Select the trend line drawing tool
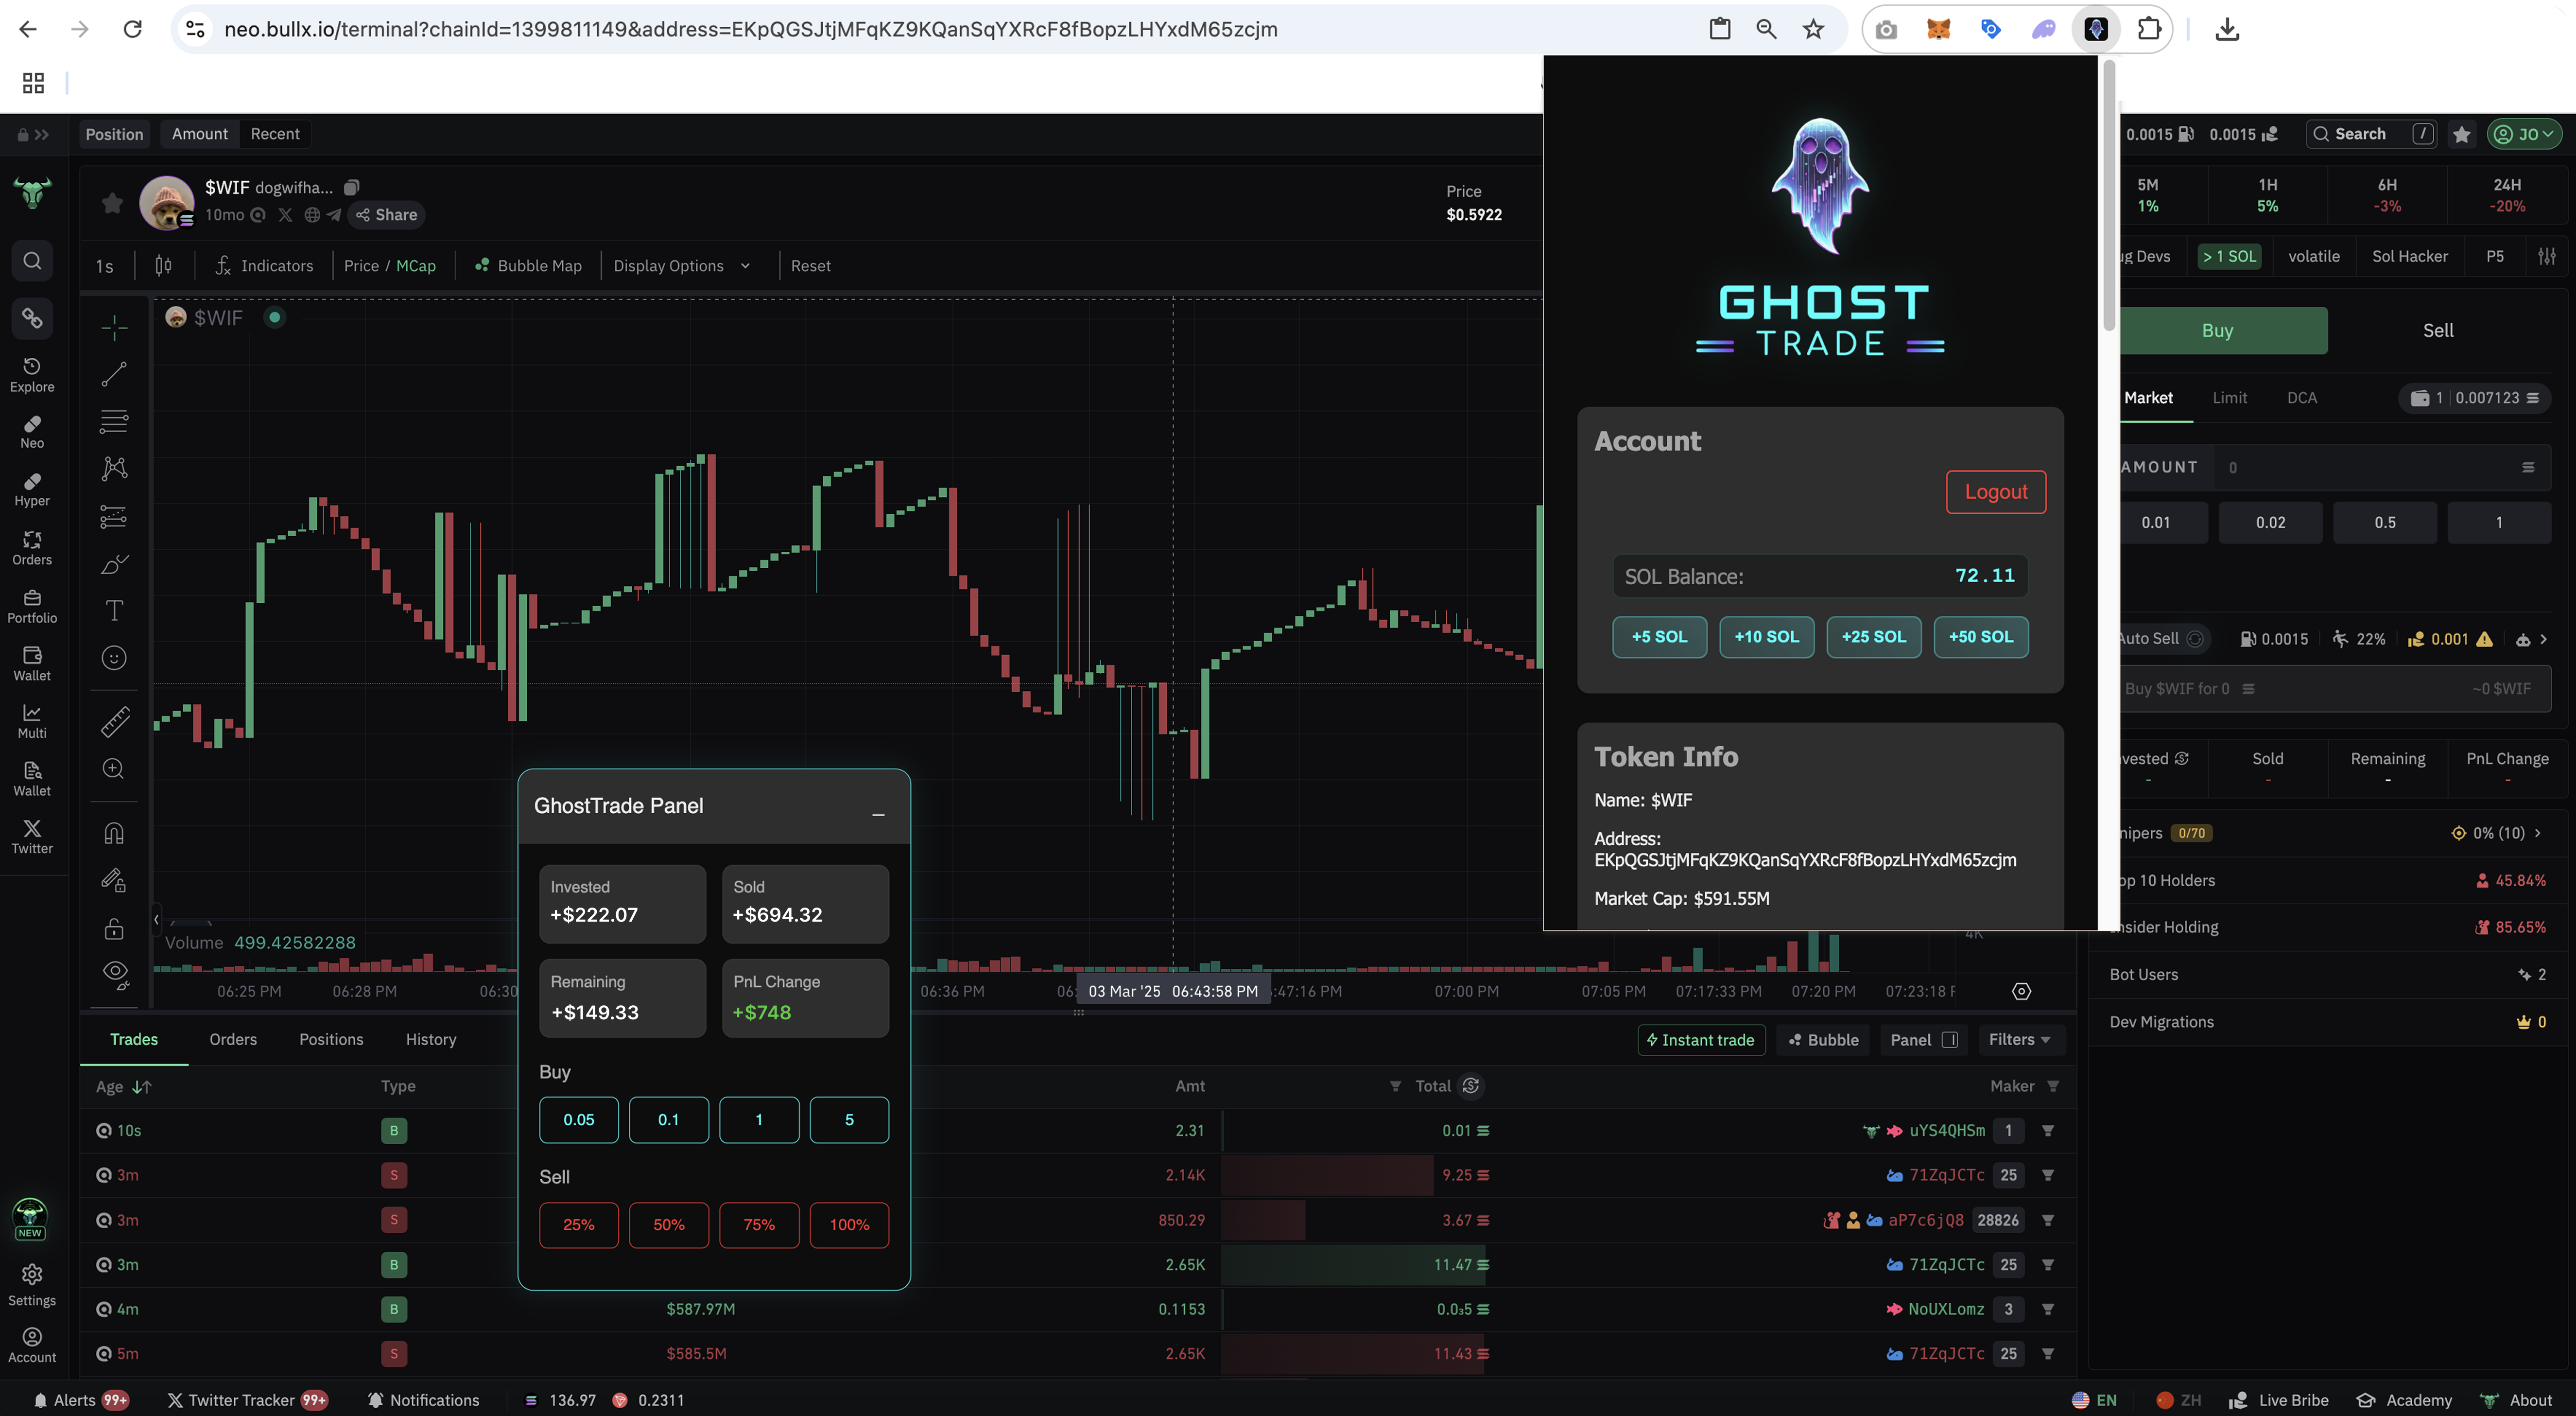The width and height of the screenshot is (2576, 1416). pos(114,374)
